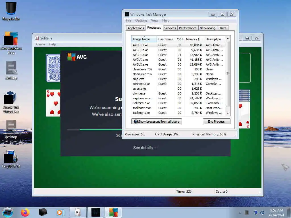
Task: Select the lower desktop file icon
Action: pyautogui.click(x=11, y=129)
